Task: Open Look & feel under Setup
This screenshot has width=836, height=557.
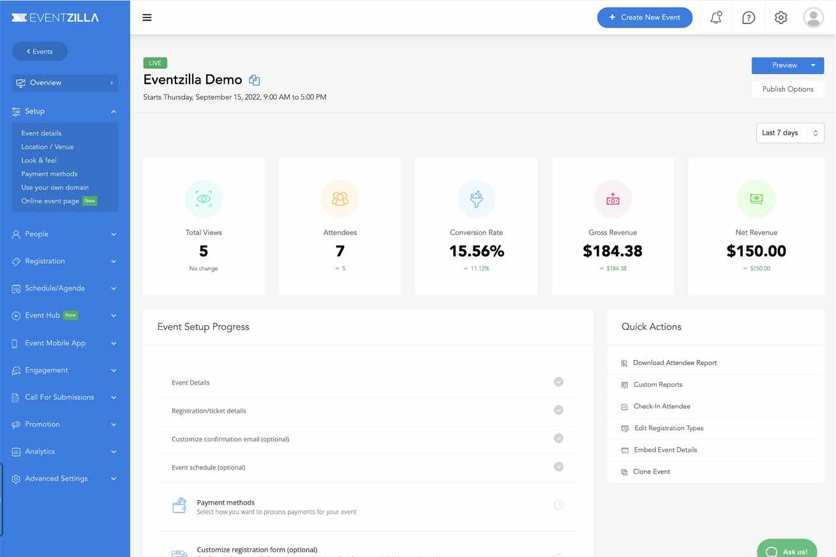Action: tap(39, 160)
